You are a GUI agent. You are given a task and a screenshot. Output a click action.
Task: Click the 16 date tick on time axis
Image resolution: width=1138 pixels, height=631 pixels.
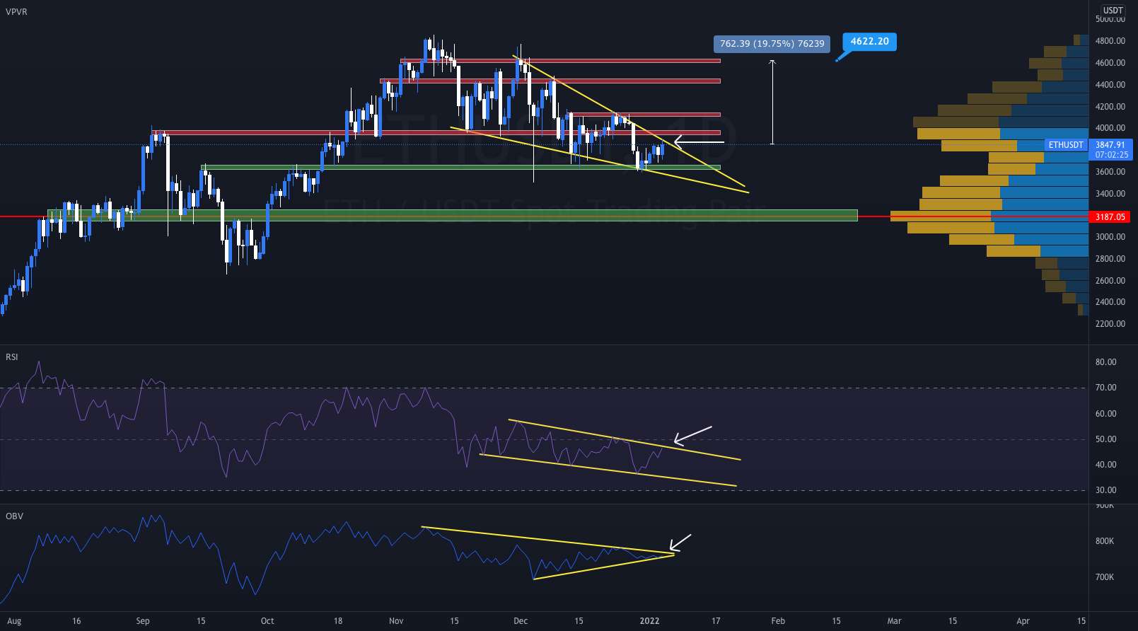76,621
